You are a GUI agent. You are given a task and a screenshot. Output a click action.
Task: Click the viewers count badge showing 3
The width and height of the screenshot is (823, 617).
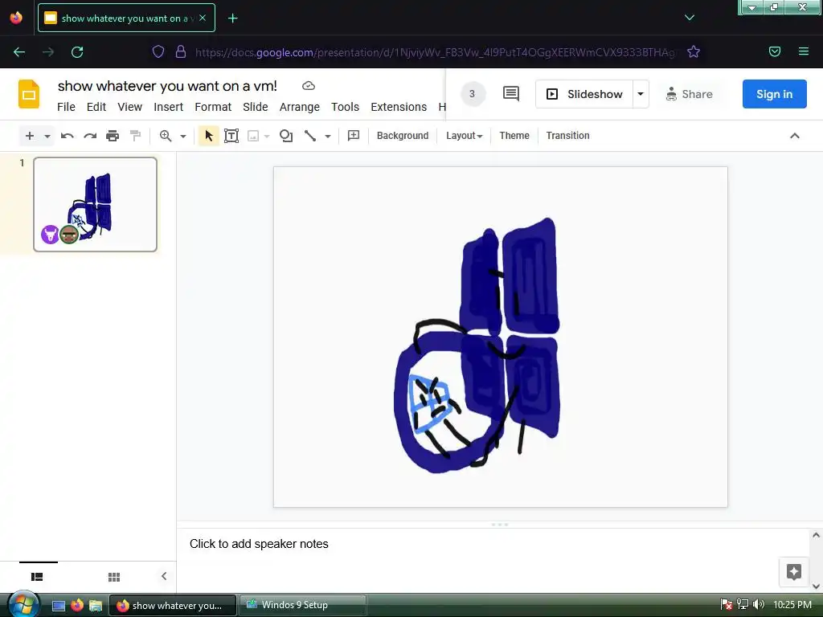point(473,94)
